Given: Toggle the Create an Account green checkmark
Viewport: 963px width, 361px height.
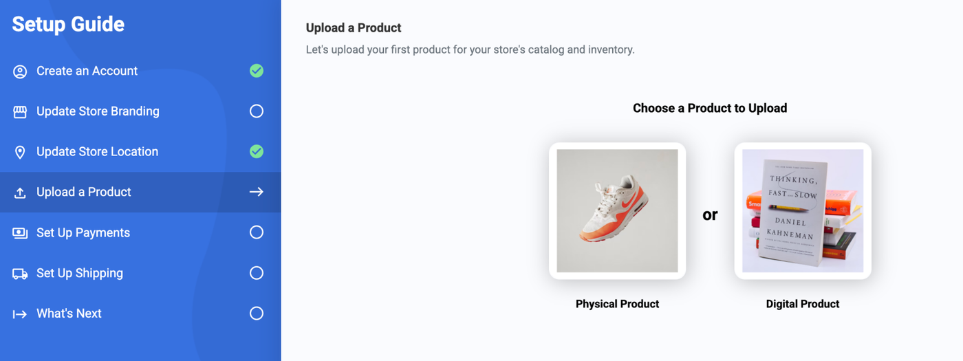Looking at the screenshot, I should point(257,71).
